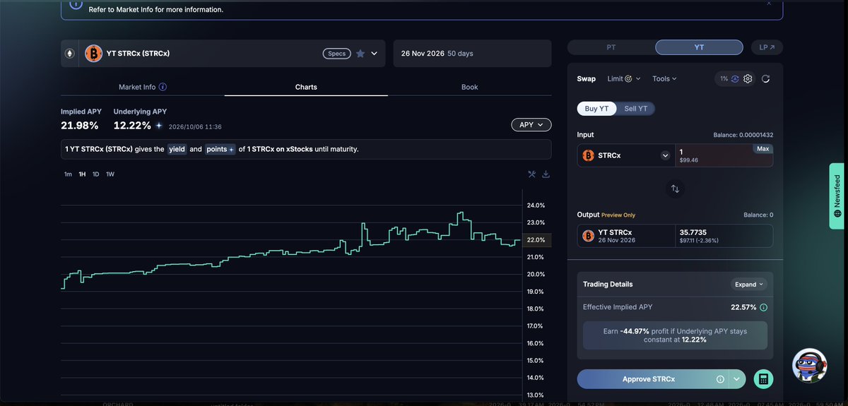Click the output amount 35.7735 field
848x406 pixels.
tap(724, 236)
